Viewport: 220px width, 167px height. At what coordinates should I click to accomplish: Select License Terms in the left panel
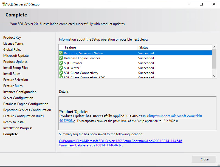coord(13,43)
